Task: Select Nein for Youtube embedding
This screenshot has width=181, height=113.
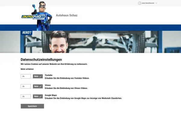Action: pos(38,76)
